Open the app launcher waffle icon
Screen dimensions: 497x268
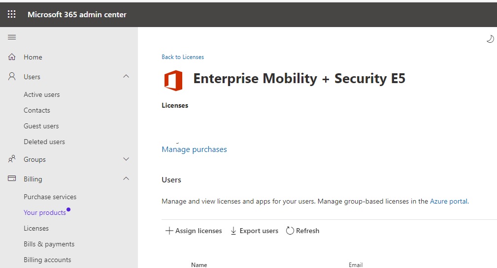pos(11,14)
